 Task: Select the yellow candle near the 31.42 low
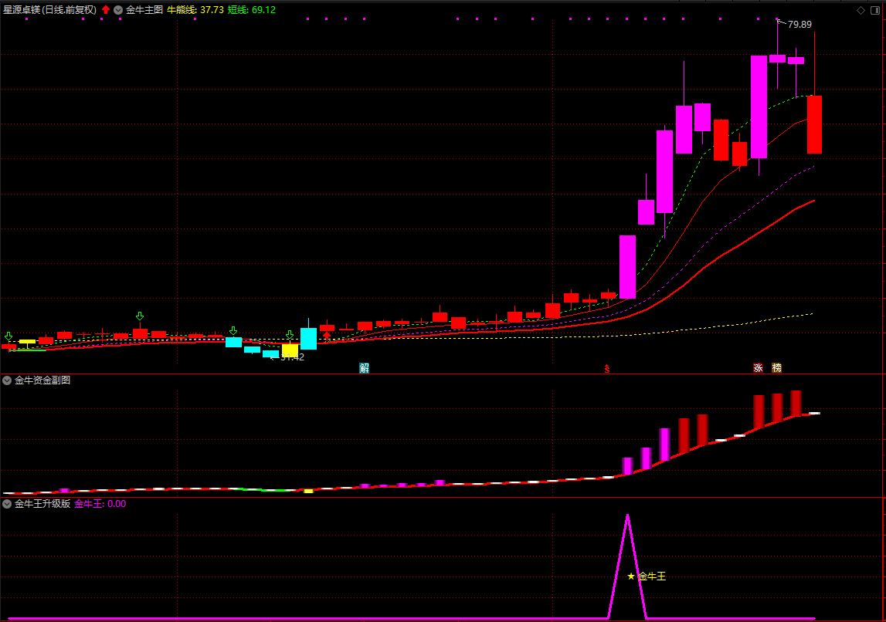coord(290,350)
